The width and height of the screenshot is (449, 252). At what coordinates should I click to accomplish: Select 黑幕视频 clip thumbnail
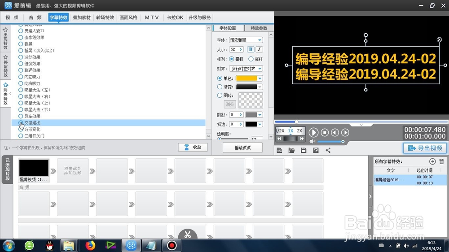point(34,168)
